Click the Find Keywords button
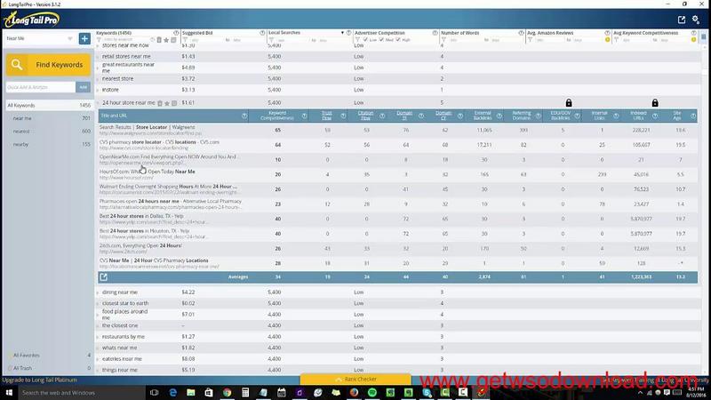The image size is (711, 400). [x=49, y=65]
